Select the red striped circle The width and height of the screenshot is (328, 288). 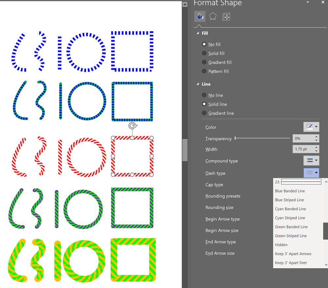[x=86, y=157]
